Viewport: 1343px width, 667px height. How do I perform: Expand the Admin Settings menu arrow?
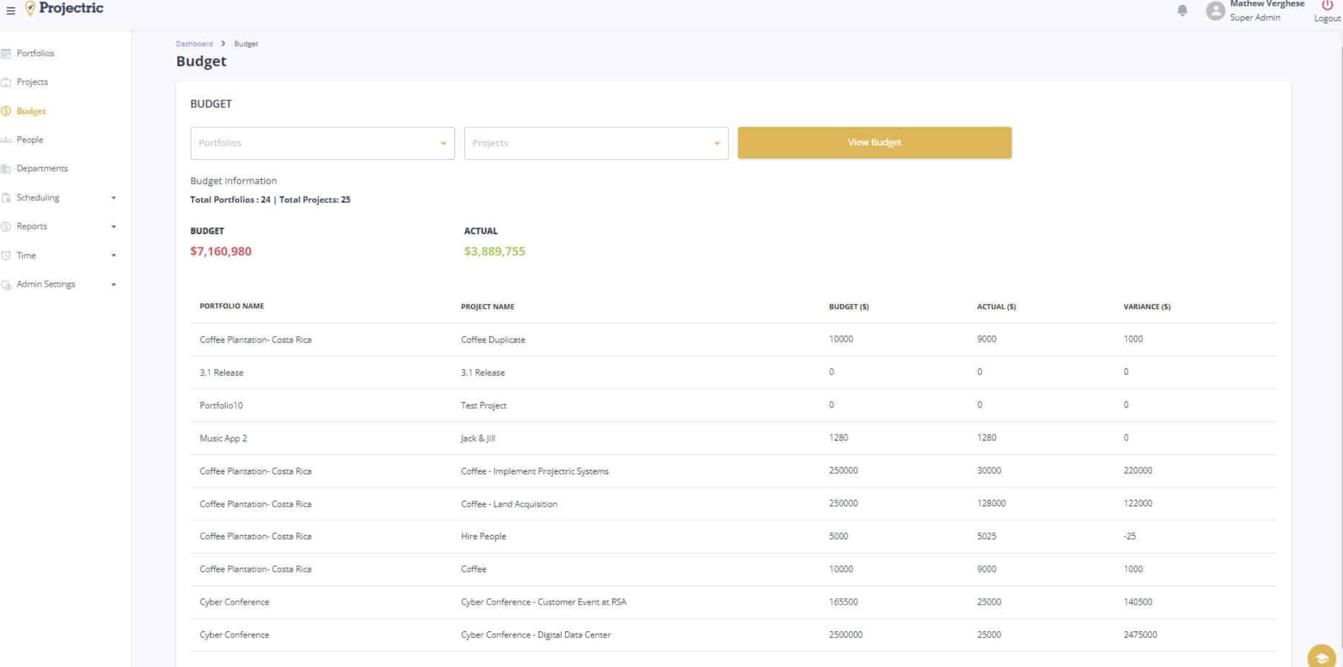(113, 284)
